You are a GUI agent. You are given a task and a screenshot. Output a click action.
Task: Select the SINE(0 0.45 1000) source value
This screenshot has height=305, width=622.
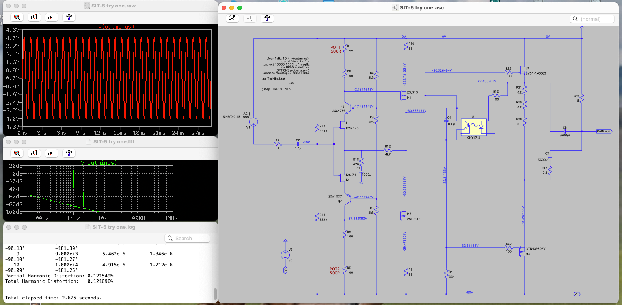coord(237,117)
